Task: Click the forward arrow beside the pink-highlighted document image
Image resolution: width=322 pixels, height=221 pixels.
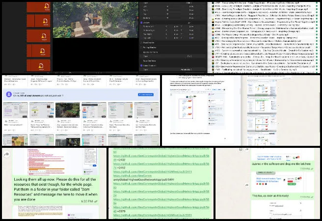Action: click(6, 154)
